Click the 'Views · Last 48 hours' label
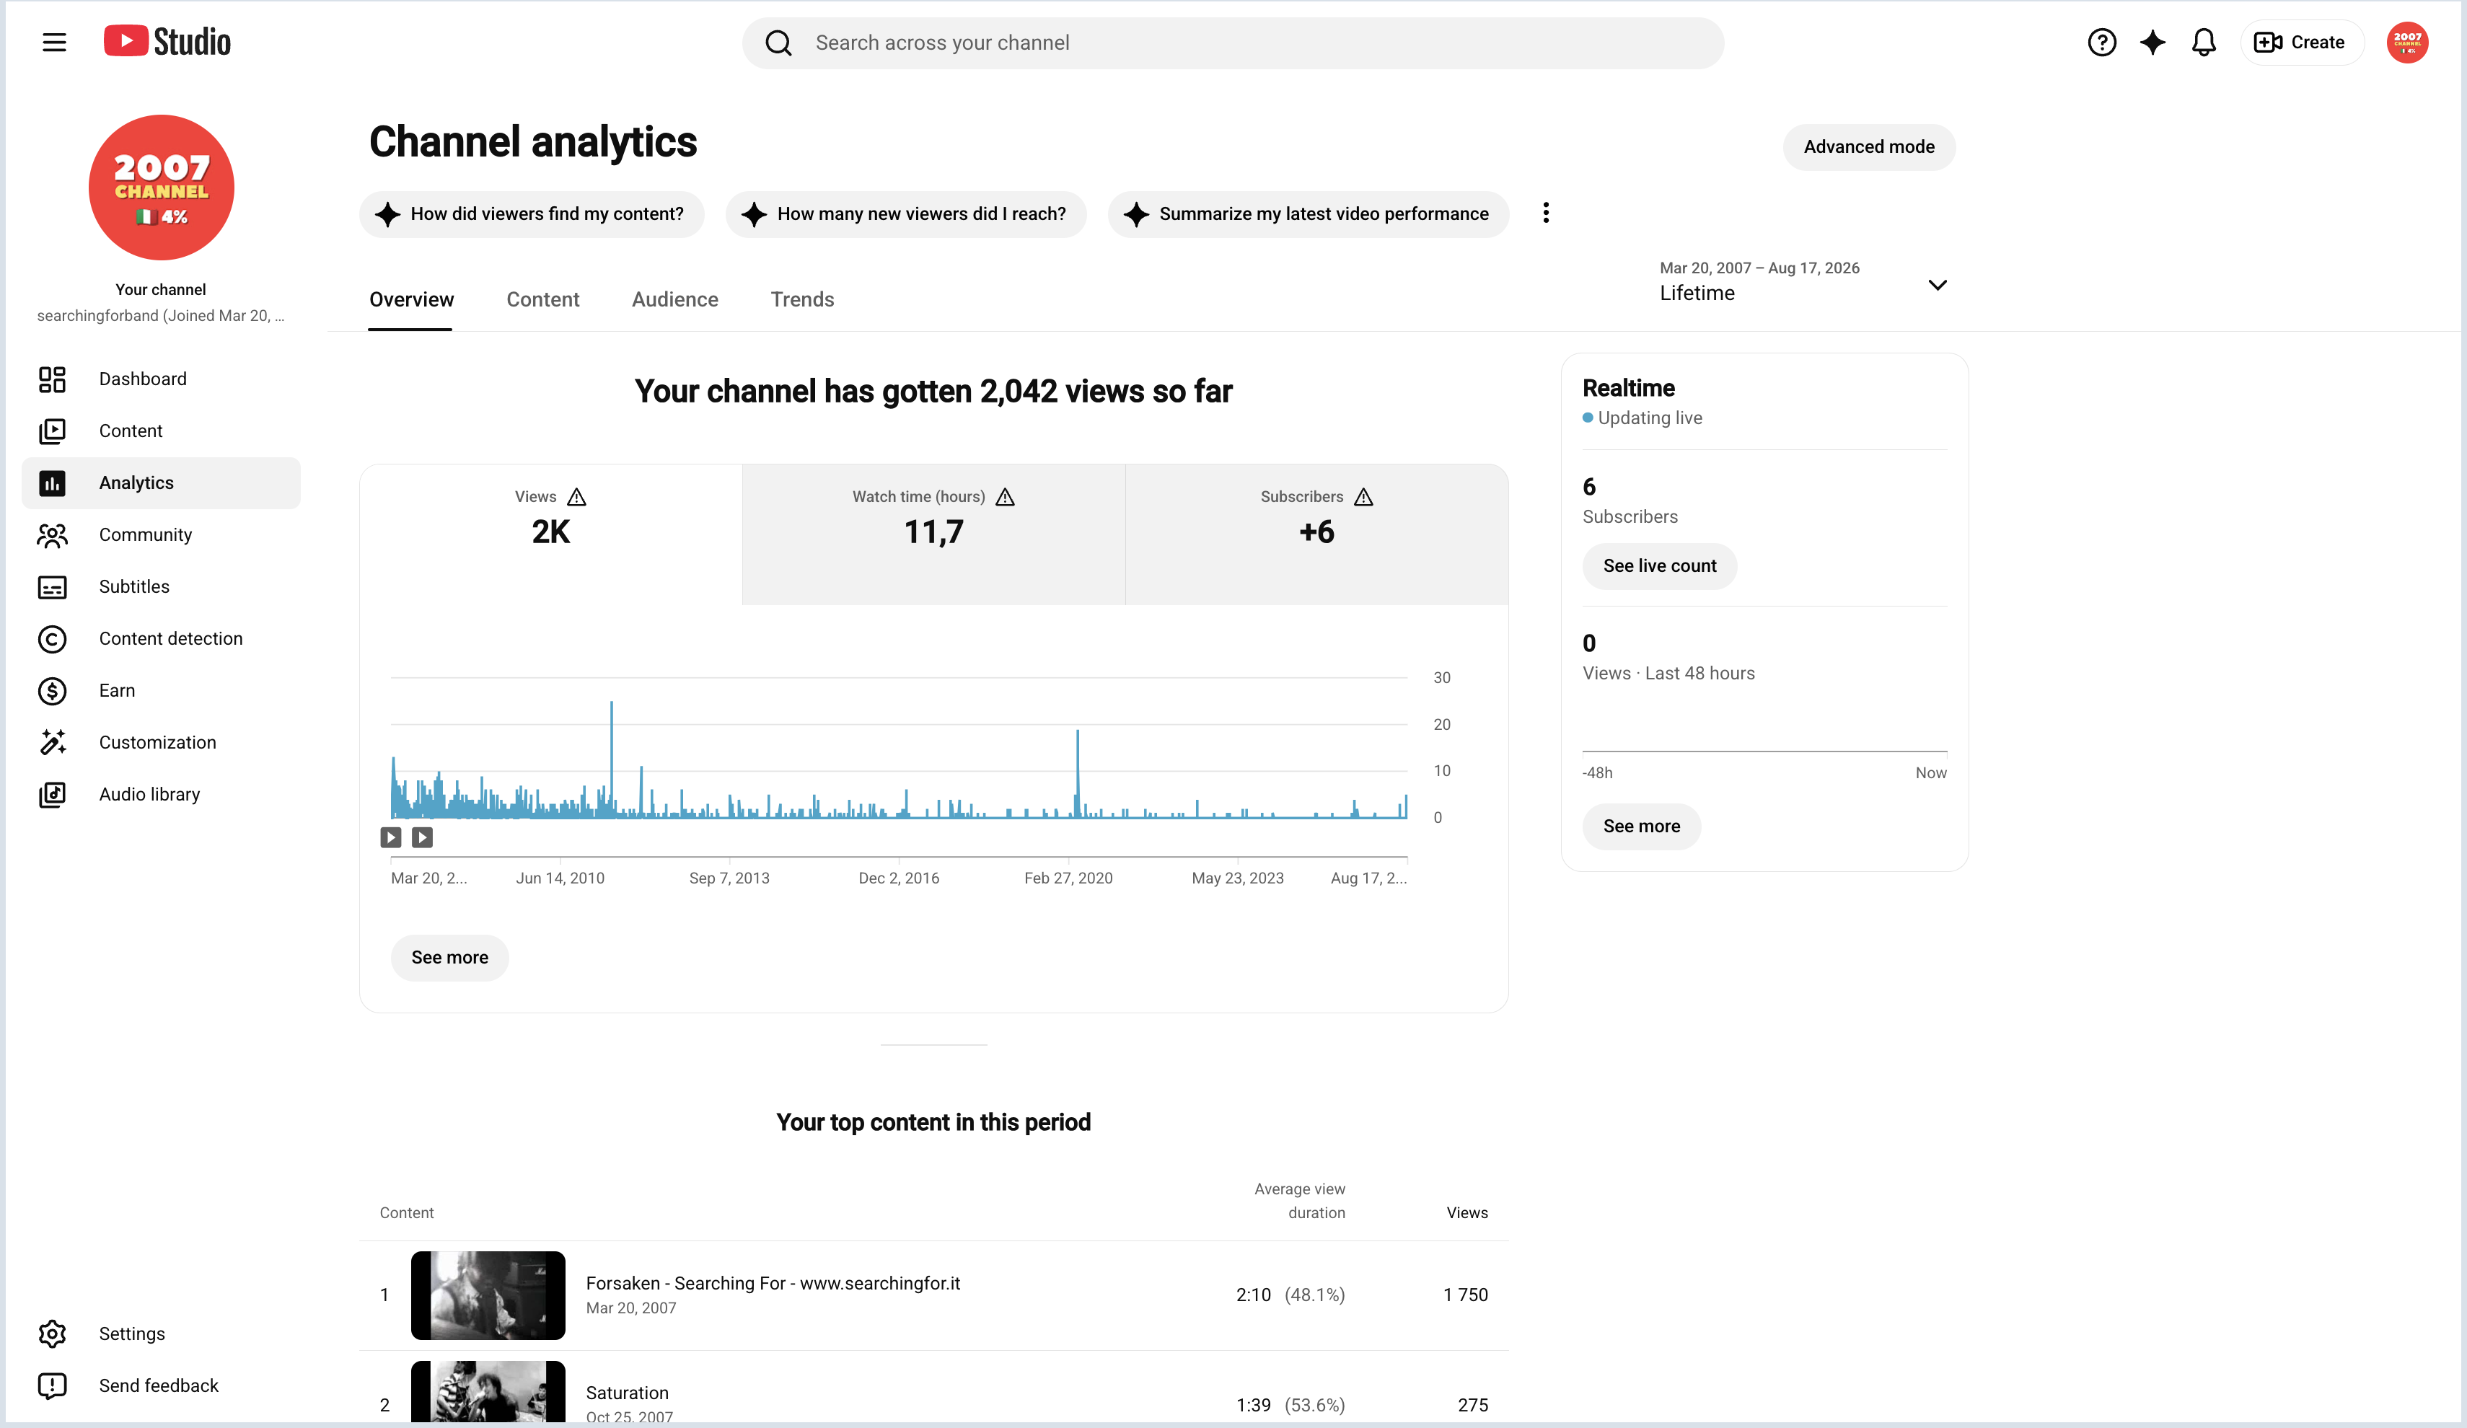Viewport: 2467px width, 1428px height. [x=1668, y=674]
